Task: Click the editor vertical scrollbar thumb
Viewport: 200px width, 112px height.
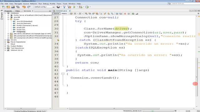Action: pyautogui.click(x=197, y=77)
